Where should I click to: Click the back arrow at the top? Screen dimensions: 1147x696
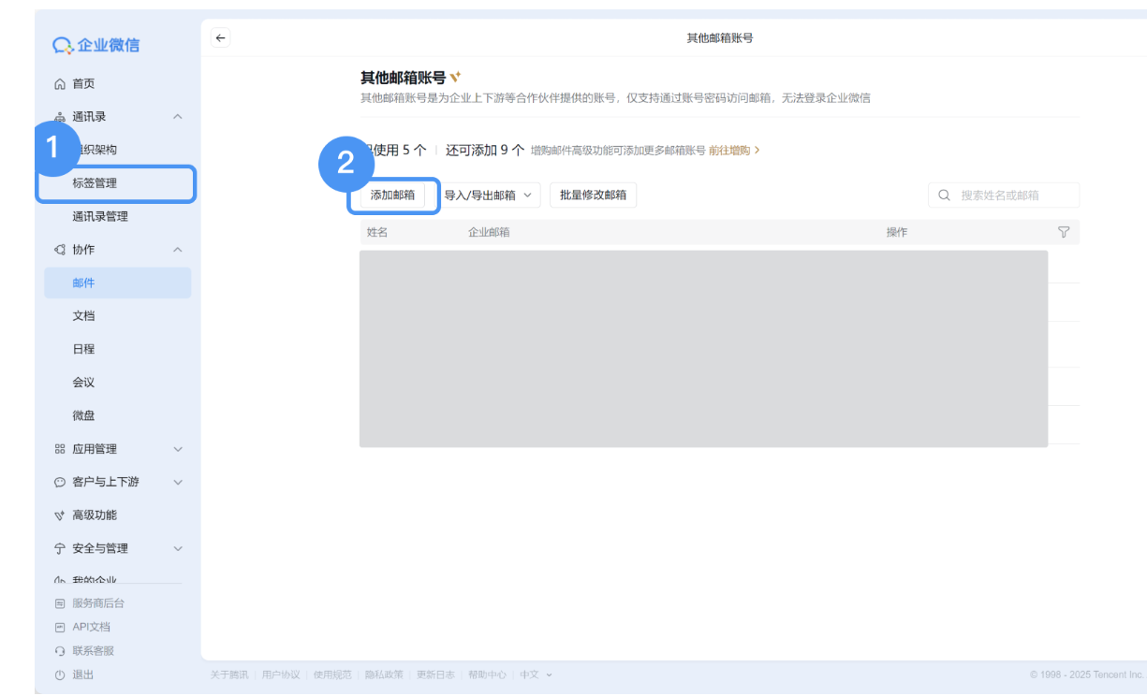[220, 37]
